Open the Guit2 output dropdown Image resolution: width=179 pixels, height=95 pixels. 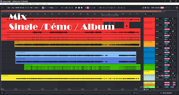click(160, 78)
